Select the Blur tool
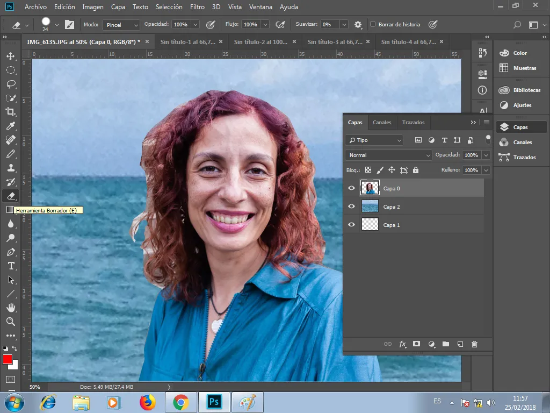The height and width of the screenshot is (413, 550). [x=11, y=224]
